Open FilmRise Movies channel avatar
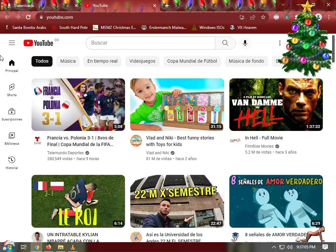 (x=235, y=140)
